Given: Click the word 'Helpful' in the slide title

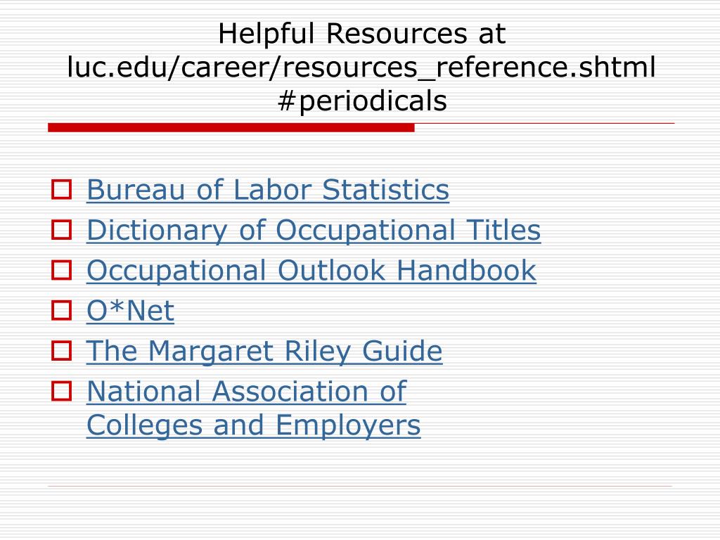Looking at the screenshot, I should coord(266,34).
